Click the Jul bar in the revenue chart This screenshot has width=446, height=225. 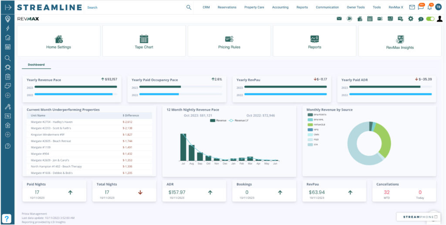tap(183, 147)
